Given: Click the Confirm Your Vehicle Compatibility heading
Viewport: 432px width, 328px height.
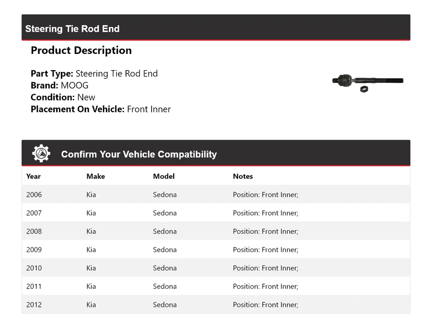Looking at the screenshot, I should click(x=139, y=154).
